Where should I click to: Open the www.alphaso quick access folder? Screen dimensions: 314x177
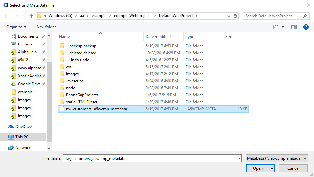pos(30,68)
